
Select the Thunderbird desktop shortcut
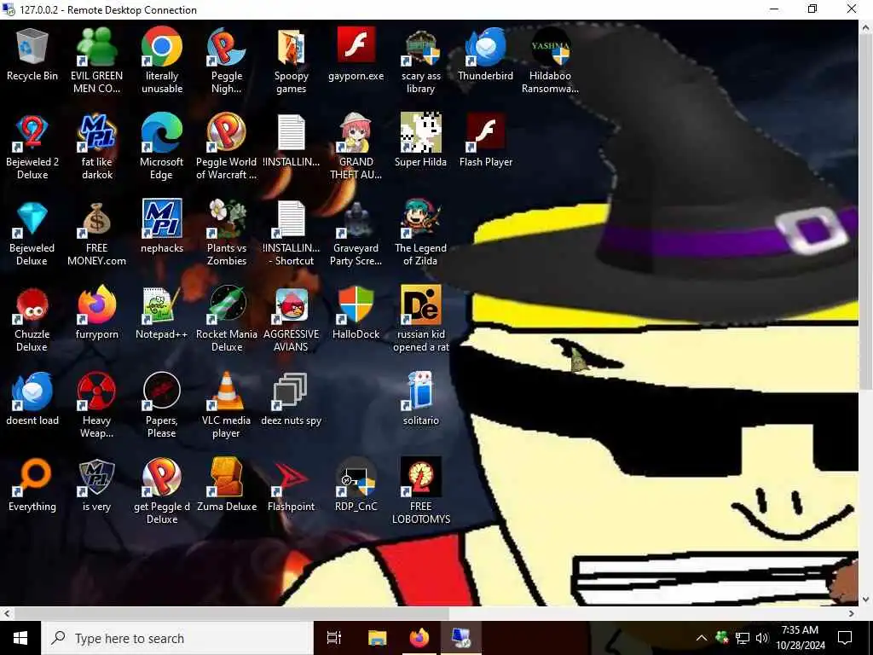click(x=485, y=55)
